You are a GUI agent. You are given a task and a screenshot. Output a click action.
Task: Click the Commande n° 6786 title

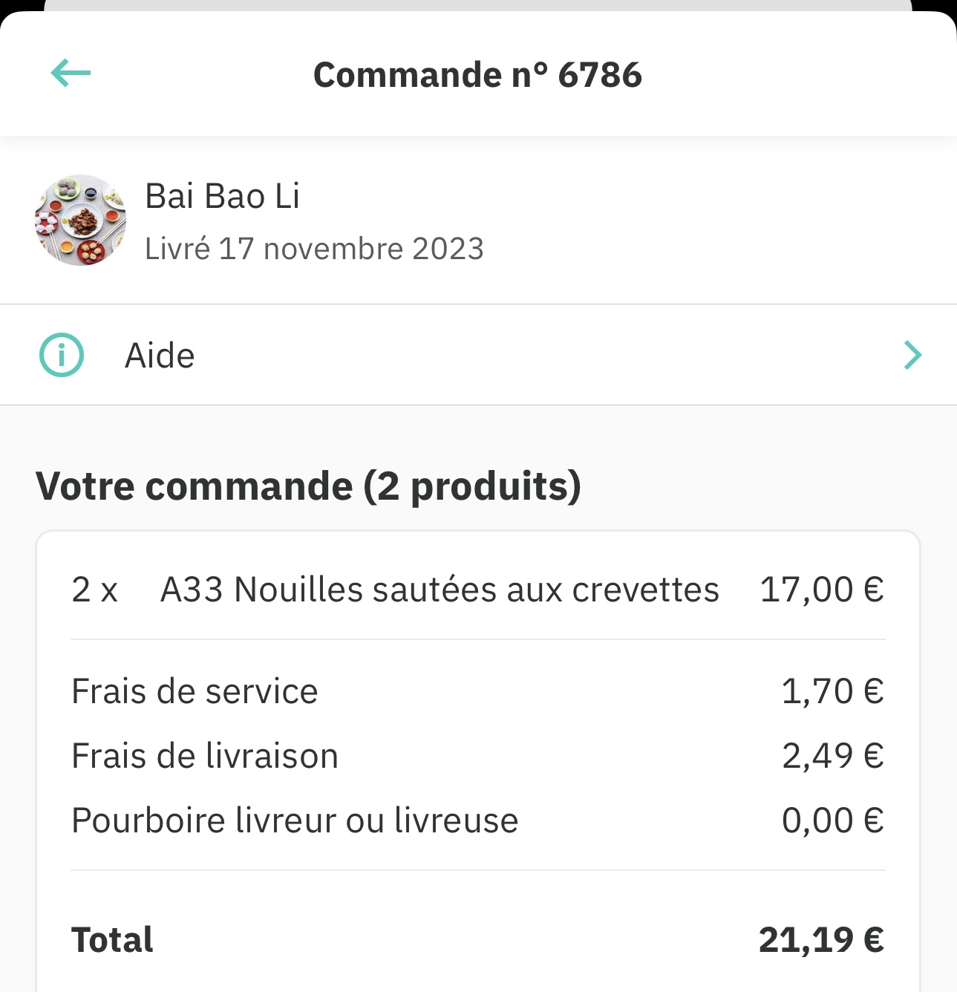click(x=477, y=75)
